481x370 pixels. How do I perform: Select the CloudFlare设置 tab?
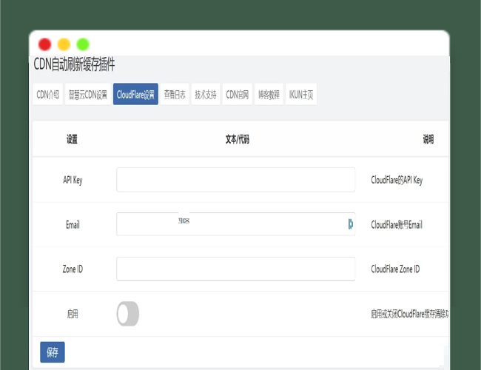click(x=135, y=94)
